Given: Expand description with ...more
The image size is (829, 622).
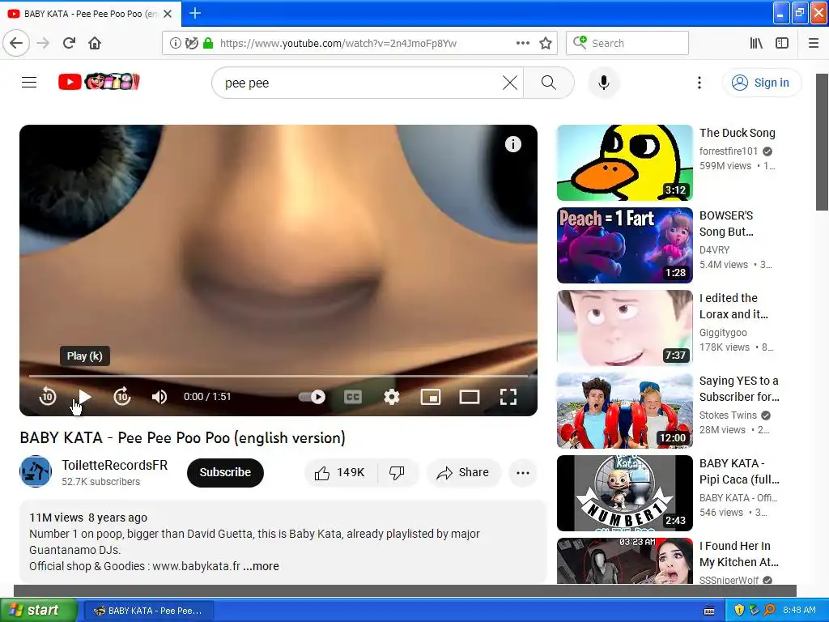Looking at the screenshot, I should [x=261, y=566].
